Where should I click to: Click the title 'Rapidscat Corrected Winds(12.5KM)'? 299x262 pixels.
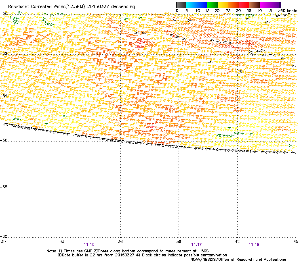[46, 7]
